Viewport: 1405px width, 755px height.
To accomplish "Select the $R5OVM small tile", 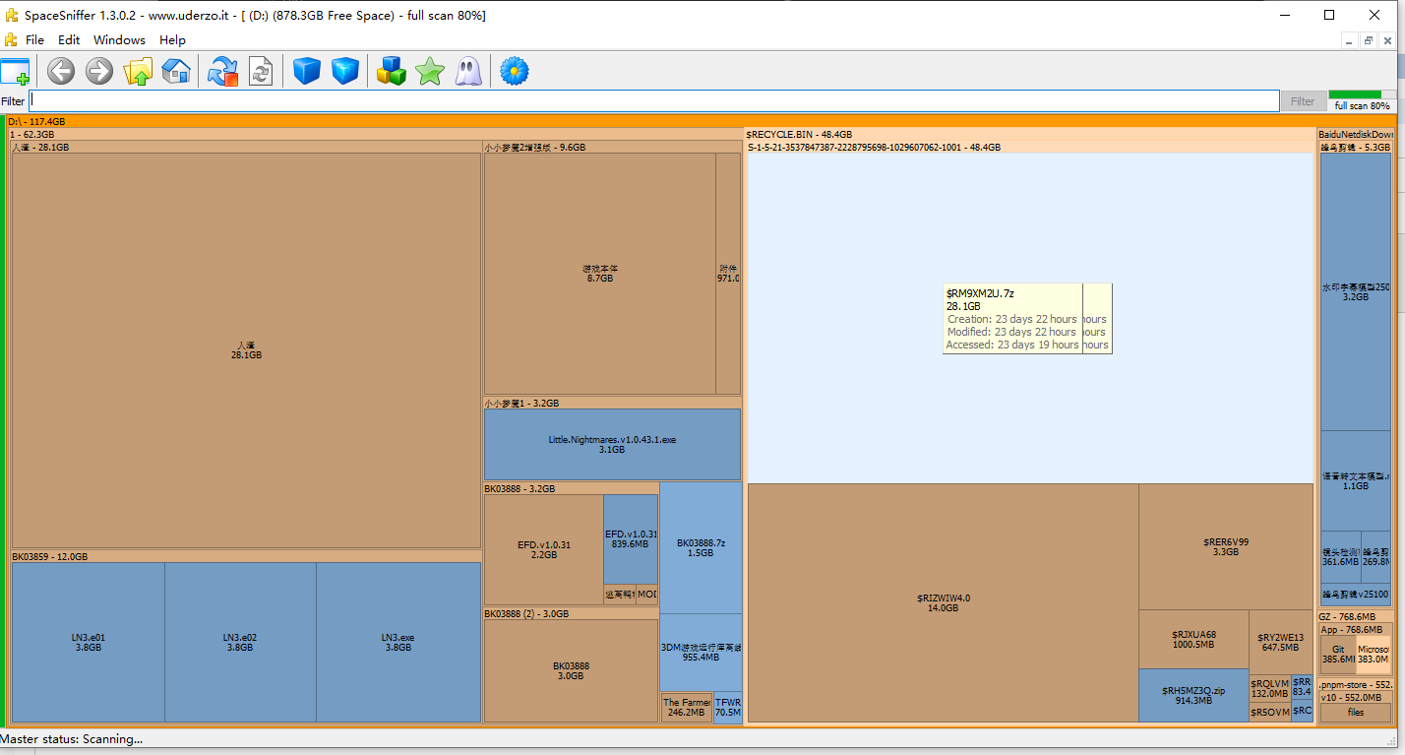I will tap(1269, 713).
